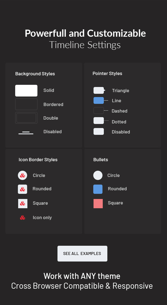Click the Disabled pointer style sample box

98,132
